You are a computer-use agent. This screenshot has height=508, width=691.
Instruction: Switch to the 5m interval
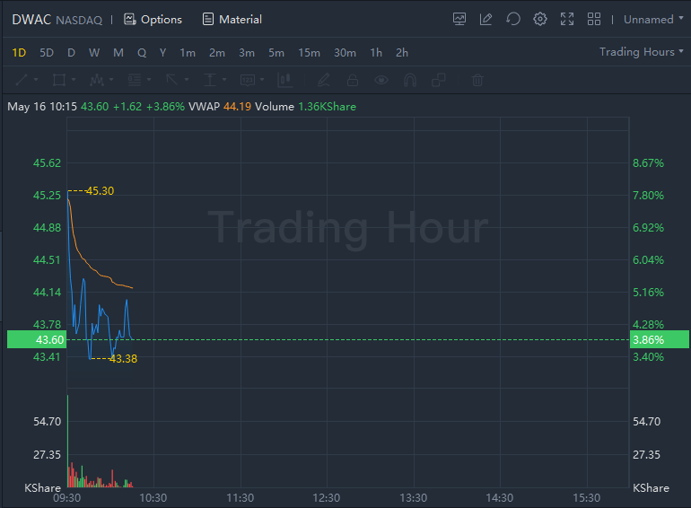click(x=276, y=53)
